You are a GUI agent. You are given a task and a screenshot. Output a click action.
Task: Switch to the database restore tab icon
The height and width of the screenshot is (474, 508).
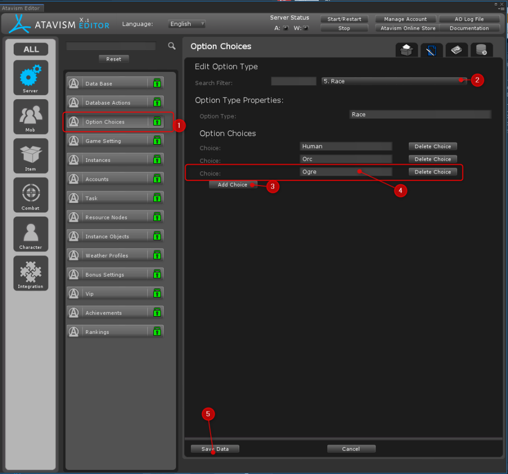pyautogui.click(x=481, y=51)
